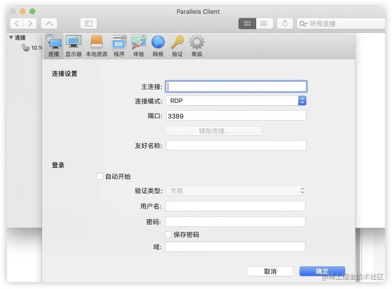Open the 网络 (Network) globe tab
The width and height of the screenshot is (392, 289).
158,46
